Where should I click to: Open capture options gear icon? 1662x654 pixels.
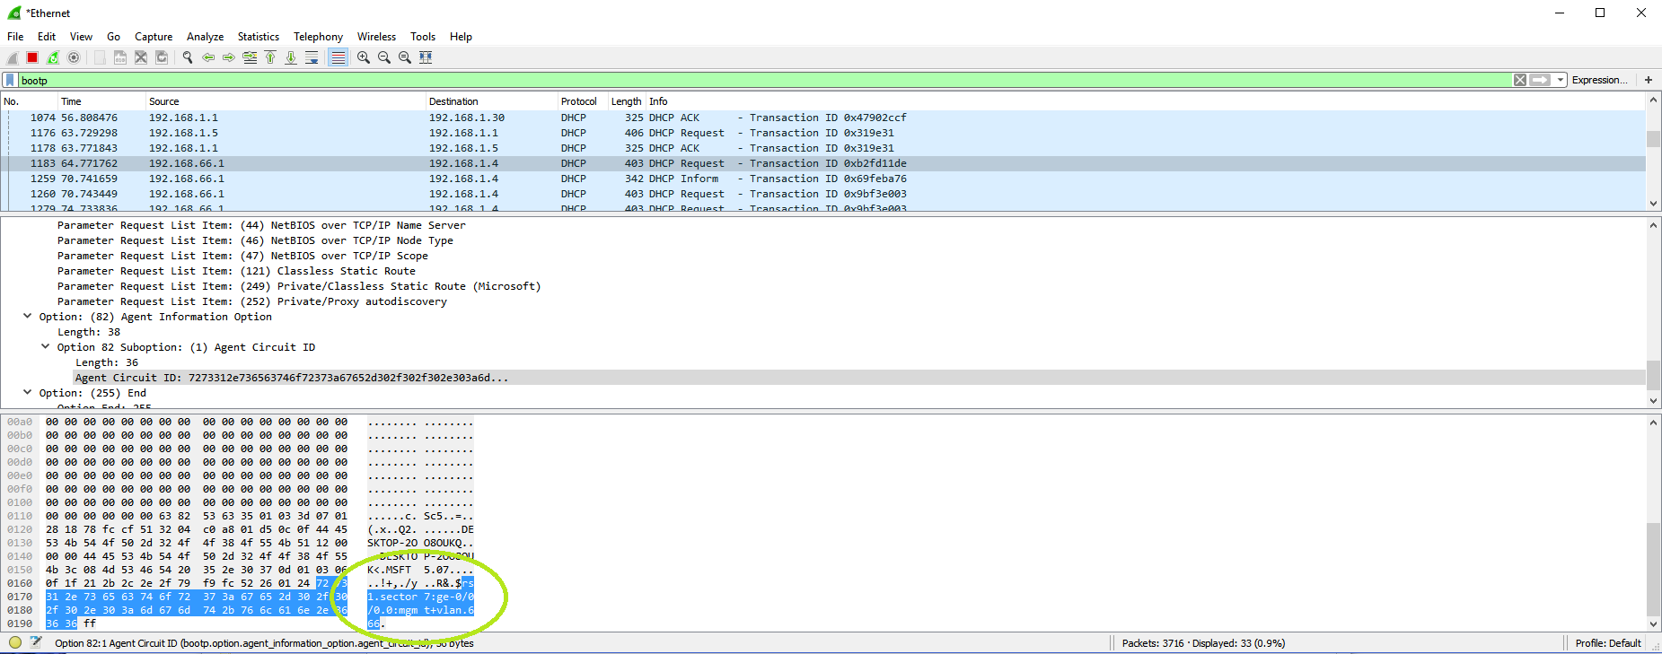74,57
